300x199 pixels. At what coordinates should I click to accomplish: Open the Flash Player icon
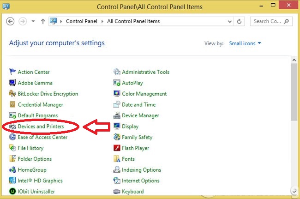tap(117, 148)
